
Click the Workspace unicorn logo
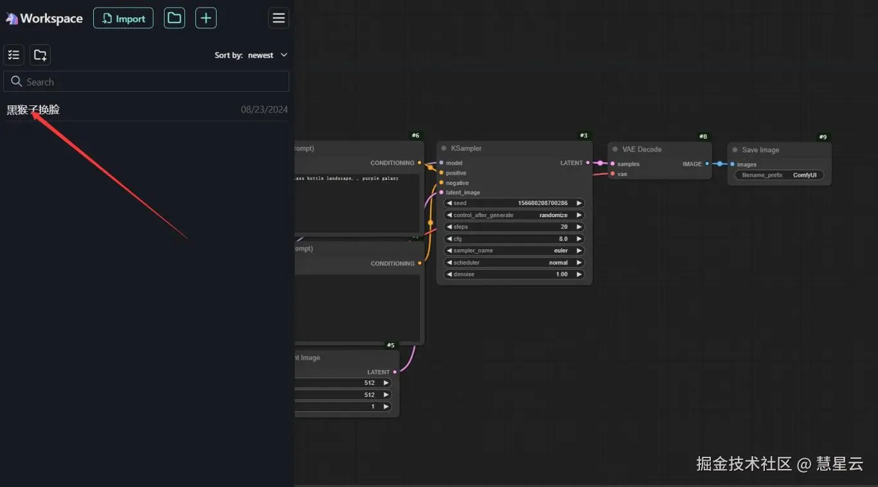pos(12,19)
